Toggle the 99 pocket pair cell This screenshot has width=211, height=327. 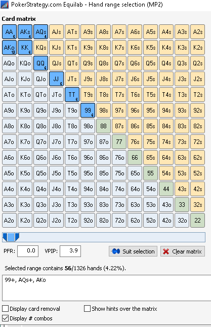coord(88,111)
